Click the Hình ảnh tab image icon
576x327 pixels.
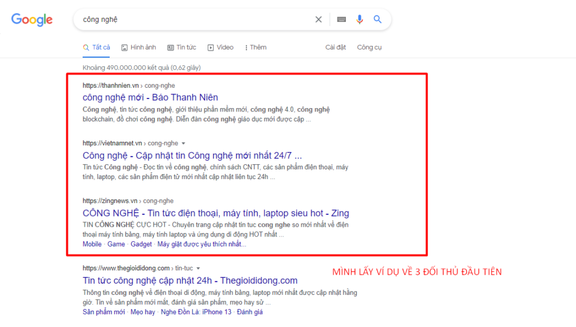coord(124,48)
